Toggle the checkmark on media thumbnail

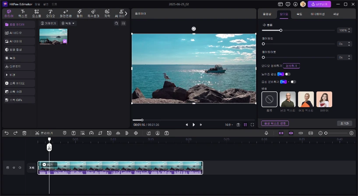pyautogui.click(x=65, y=41)
